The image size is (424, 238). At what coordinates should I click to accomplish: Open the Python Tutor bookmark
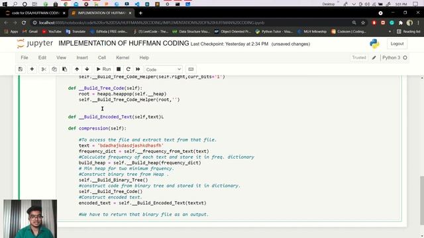click(274, 32)
